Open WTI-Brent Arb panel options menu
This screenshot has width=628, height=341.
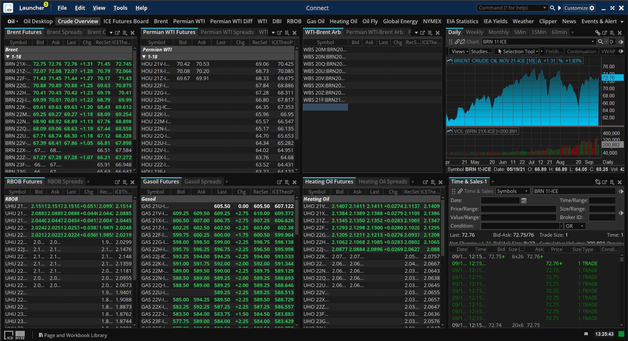coord(430,33)
